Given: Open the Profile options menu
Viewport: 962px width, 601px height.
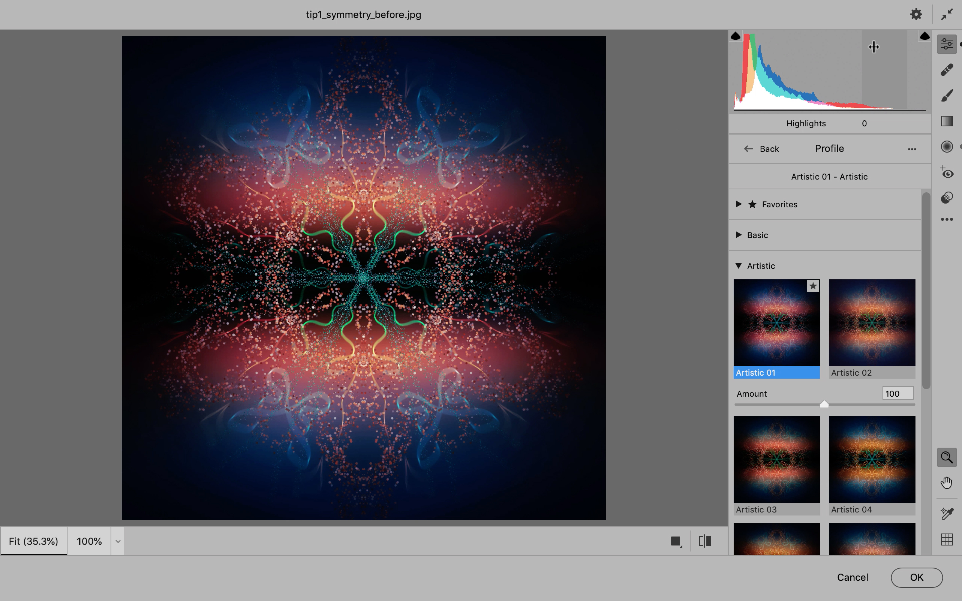Looking at the screenshot, I should point(913,148).
